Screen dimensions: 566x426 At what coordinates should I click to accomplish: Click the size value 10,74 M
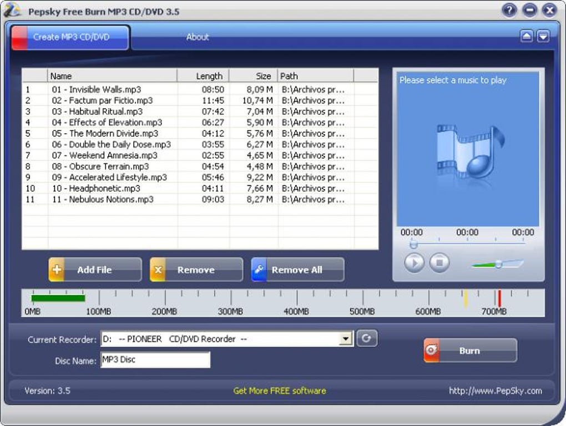click(257, 100)
